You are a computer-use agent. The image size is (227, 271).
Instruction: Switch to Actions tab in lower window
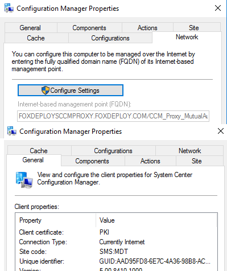(150, 161)
